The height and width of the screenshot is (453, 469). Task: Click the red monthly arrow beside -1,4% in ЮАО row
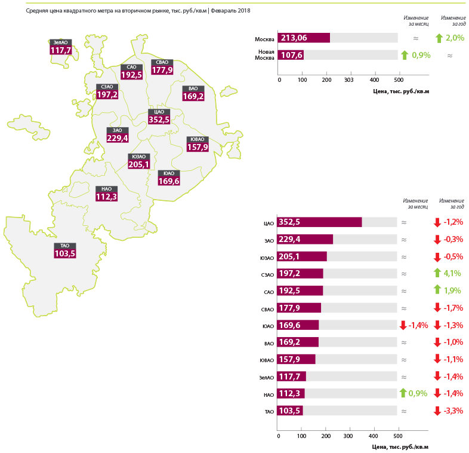point(403,325)
